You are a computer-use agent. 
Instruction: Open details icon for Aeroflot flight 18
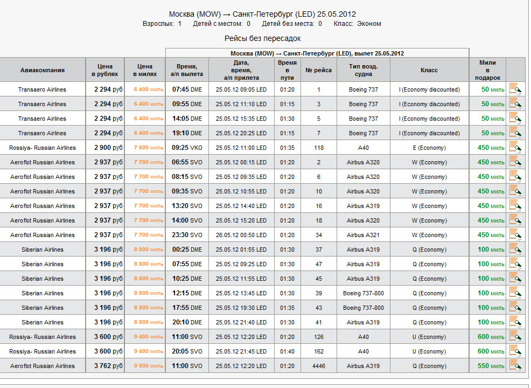click(515, 220)
